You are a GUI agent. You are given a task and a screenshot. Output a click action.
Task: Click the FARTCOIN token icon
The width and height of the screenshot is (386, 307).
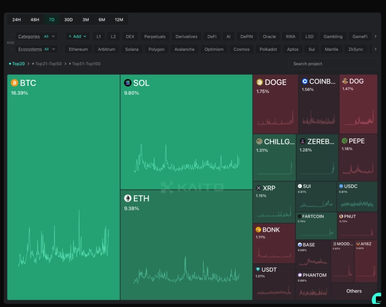coord(299,217)
